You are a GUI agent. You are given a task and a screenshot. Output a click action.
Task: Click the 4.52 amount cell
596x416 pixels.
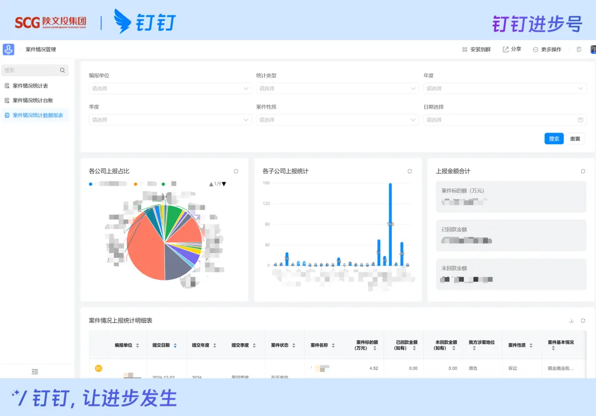[x=374, y=369]
